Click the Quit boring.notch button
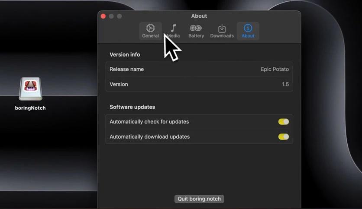 tap(199, 199)
